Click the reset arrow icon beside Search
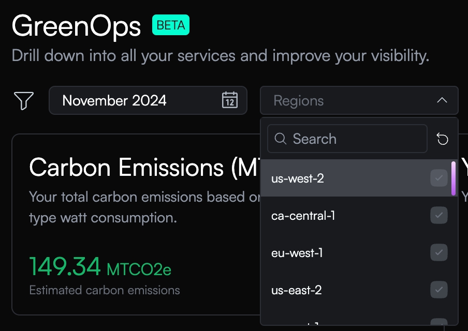This screenshot has height=331, width=468. [x=442, y=139]
